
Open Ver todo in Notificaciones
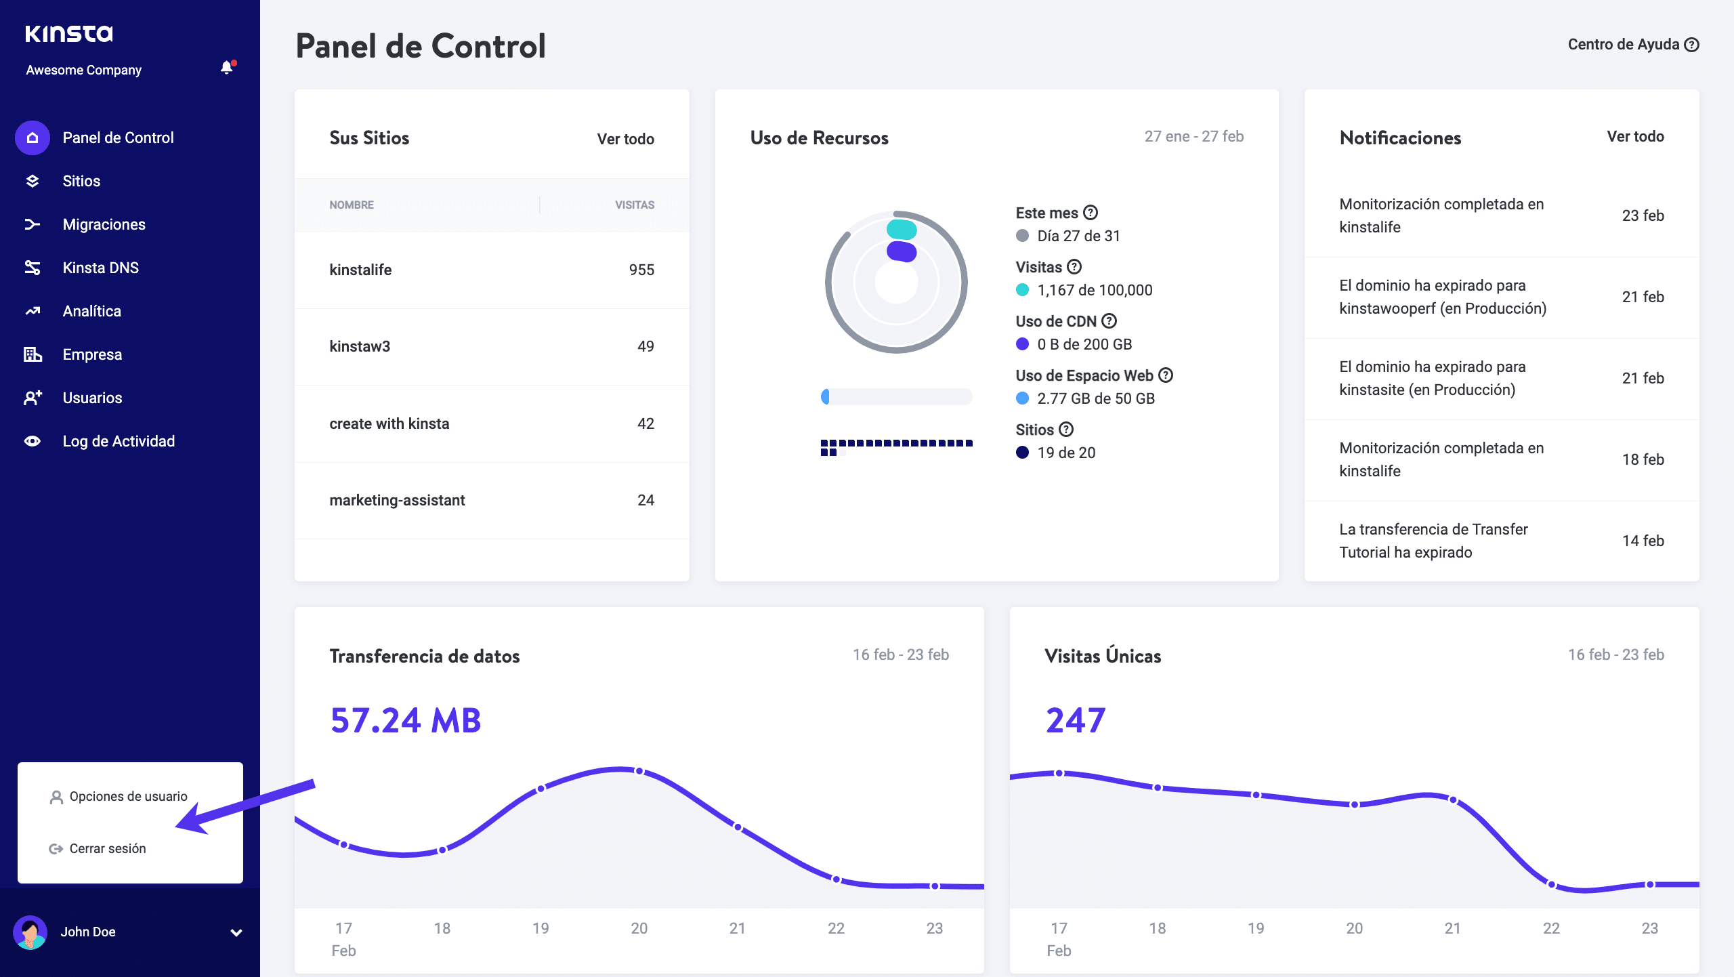pos(1634,137)
